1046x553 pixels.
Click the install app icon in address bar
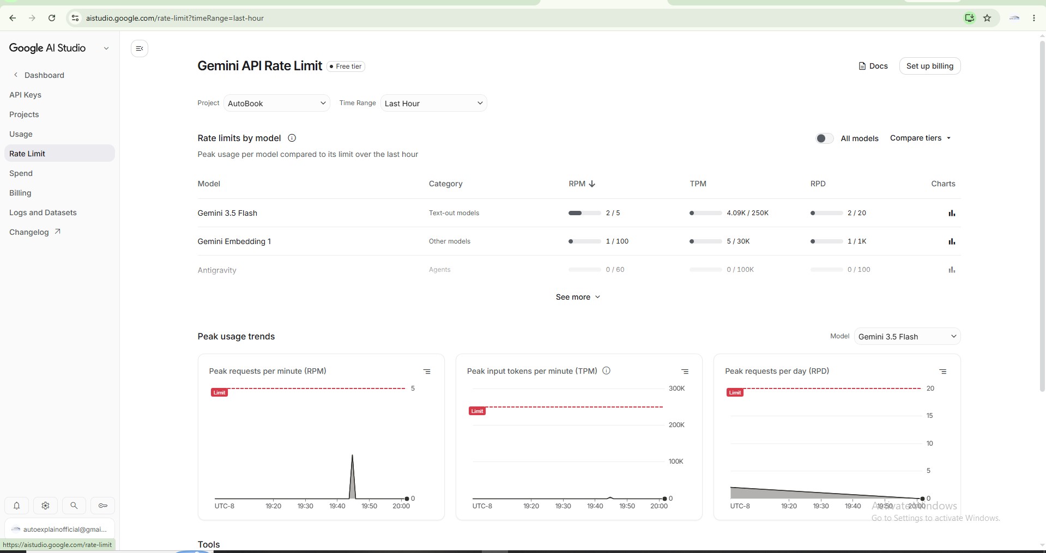(x=970, y=18)
